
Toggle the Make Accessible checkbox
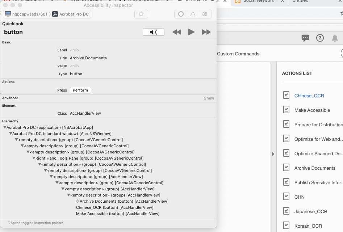(x=286, y=110)
